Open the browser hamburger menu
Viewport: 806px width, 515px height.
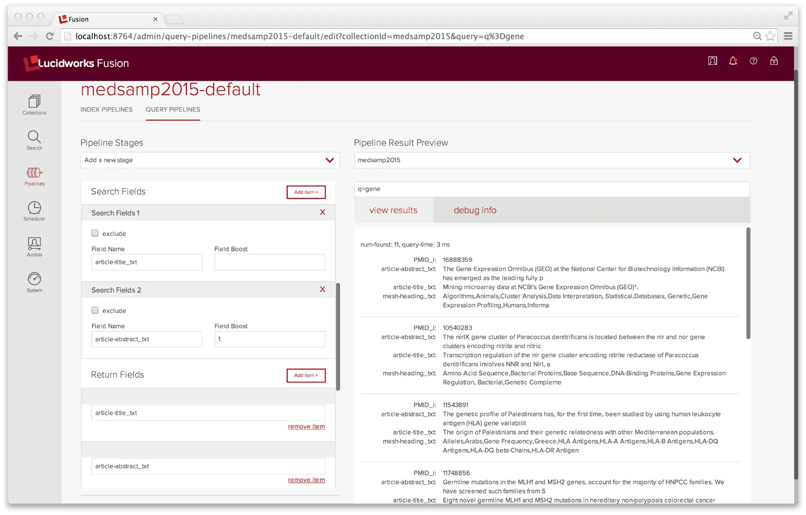[x=788, y=36]
